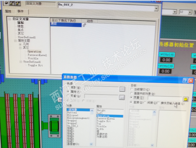Select the highlighted 更改 event row
This screenshot has width=196, height=148.
coord(66,25)
